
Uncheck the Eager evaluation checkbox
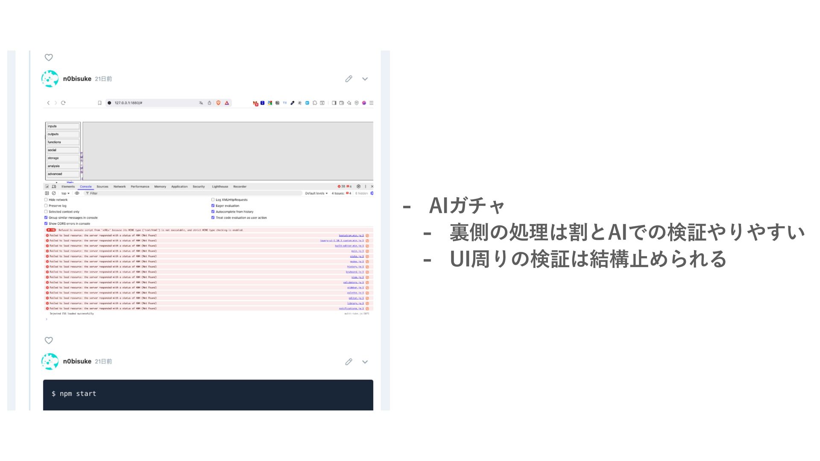pyautogui.click(x=213, y=206)
